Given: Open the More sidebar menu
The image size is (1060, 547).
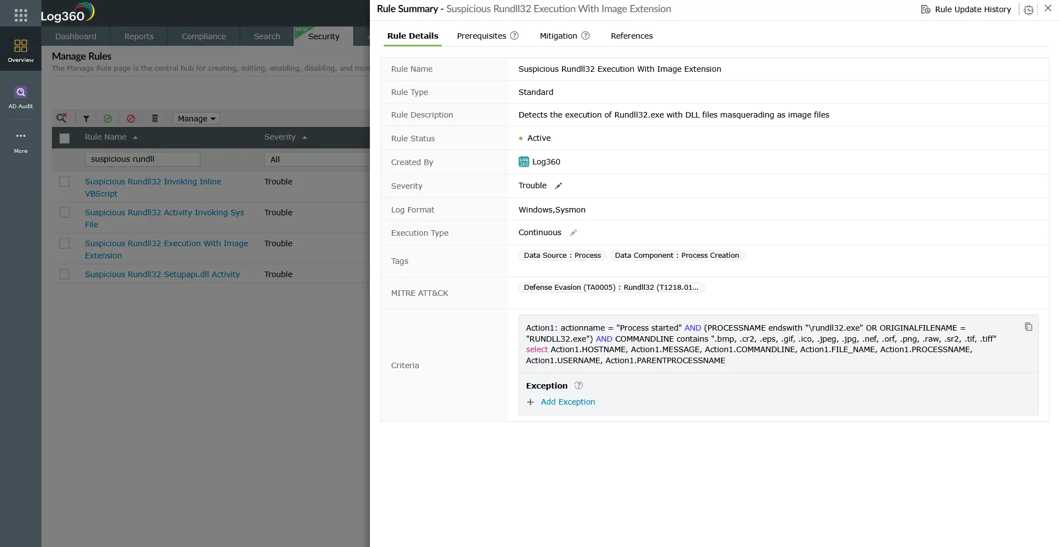Looking at the screenshot, I should [20, 142].
